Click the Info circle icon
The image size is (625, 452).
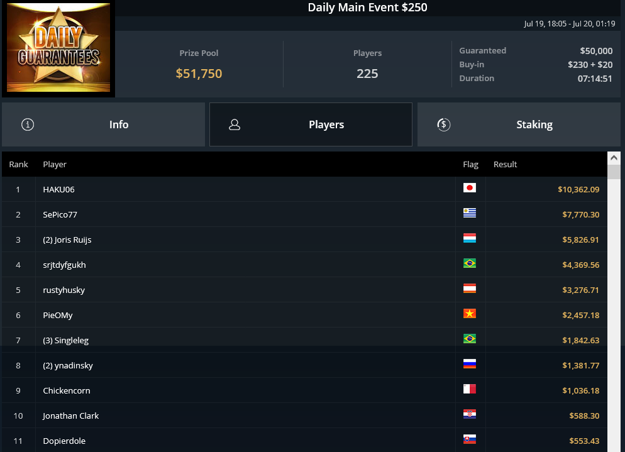(28, 124)
